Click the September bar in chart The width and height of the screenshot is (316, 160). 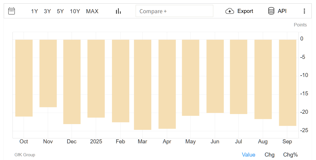point(288,83)
